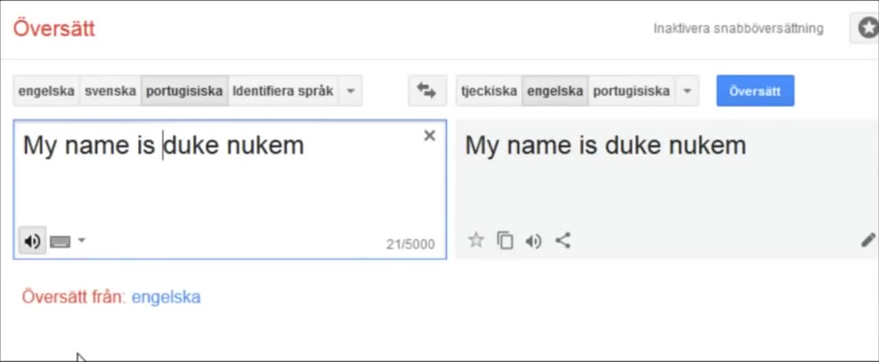Expand the target language dropdown list
Image resolution: width=879 pixels, height=362 pixels.
(x=687, y=90)
